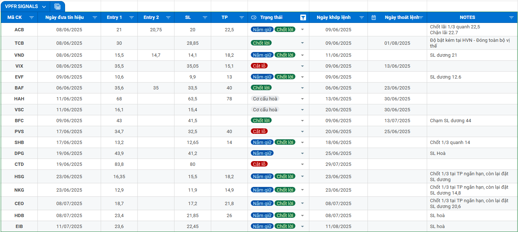The height and width of the screenshot is (232, 518).
Task: Open the status dropdown arrow in CTD row
Action: pyautogui.click(x=302, y=164)
